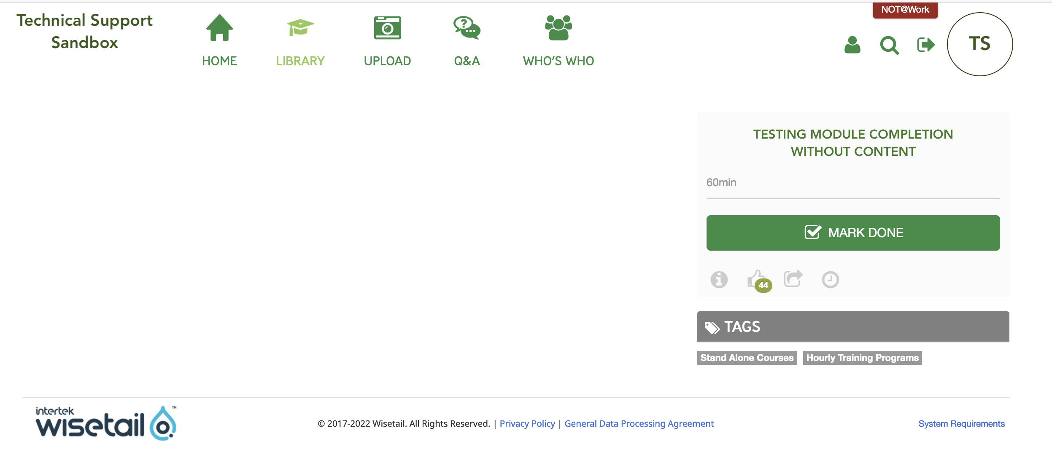Click the Q&A speech bubbles icon
Image resolution: width=1052 pixels, height=476 pixels.
pos(467,28)
